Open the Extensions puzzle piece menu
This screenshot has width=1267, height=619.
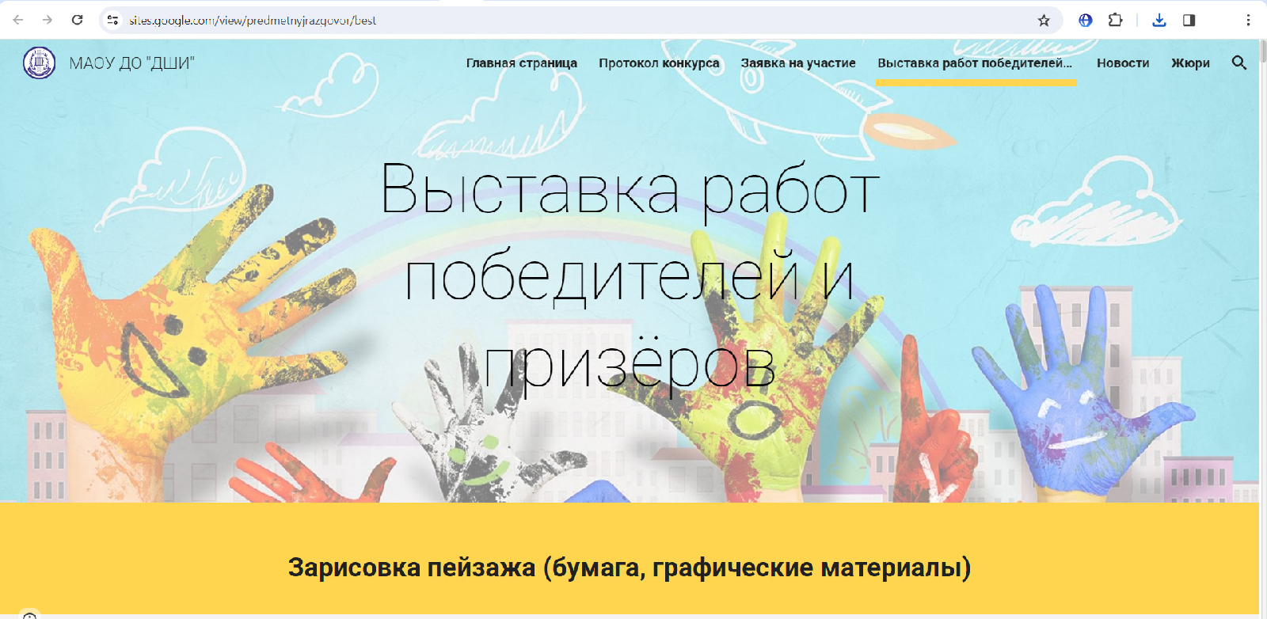[1115, 21]
